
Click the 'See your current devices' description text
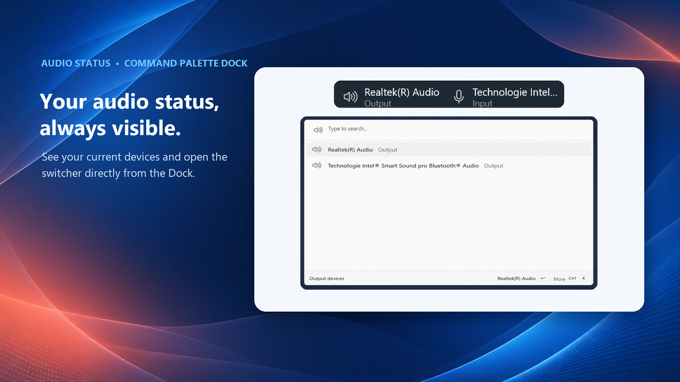coord(135,165)
